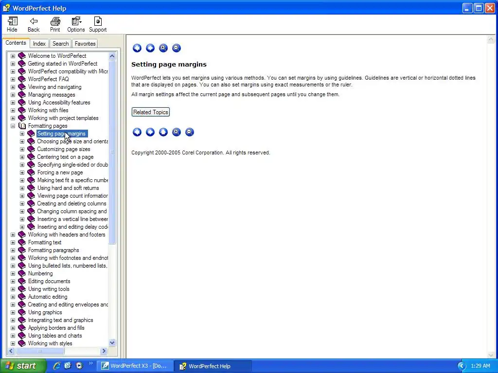Click the book icon beside Welcome to WordPerfect
Screen dimensions: 498x373
22,56
